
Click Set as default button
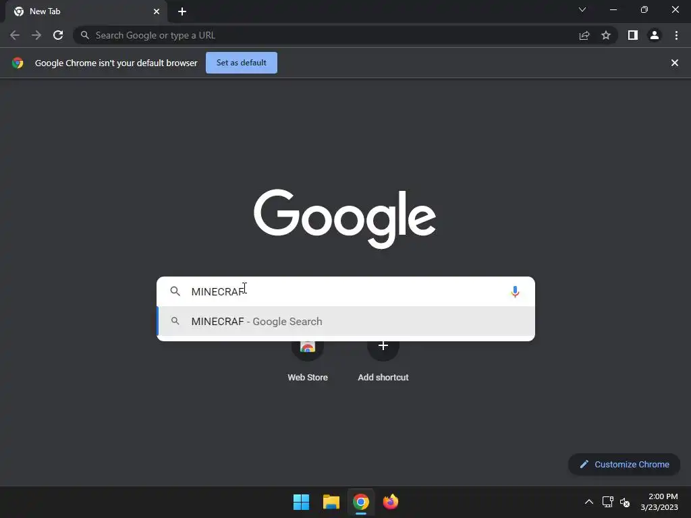click(242, 63)
